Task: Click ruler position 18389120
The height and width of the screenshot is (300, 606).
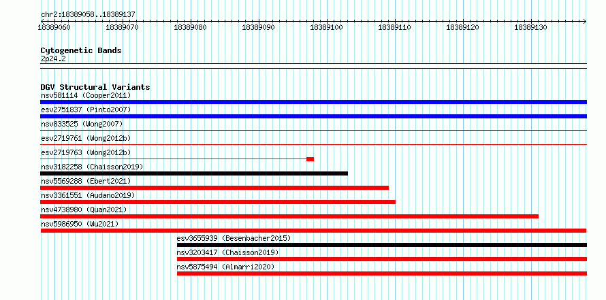Action: click(x=462, y=27)
